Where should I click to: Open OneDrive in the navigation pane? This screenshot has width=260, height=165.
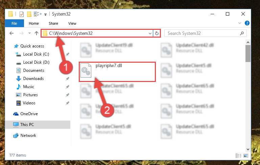[x=29, y=114]
